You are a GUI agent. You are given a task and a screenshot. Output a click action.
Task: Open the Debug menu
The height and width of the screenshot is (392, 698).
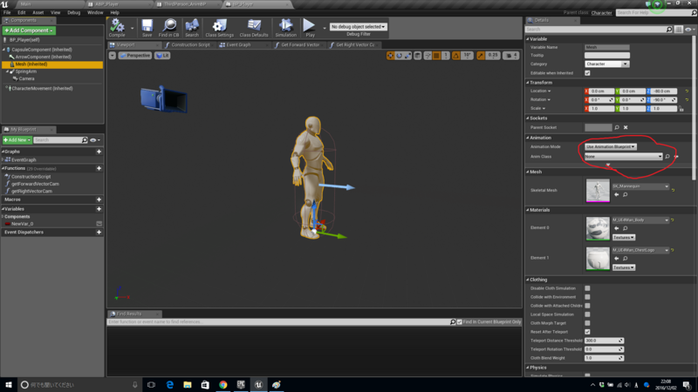(x=74, y=12)
